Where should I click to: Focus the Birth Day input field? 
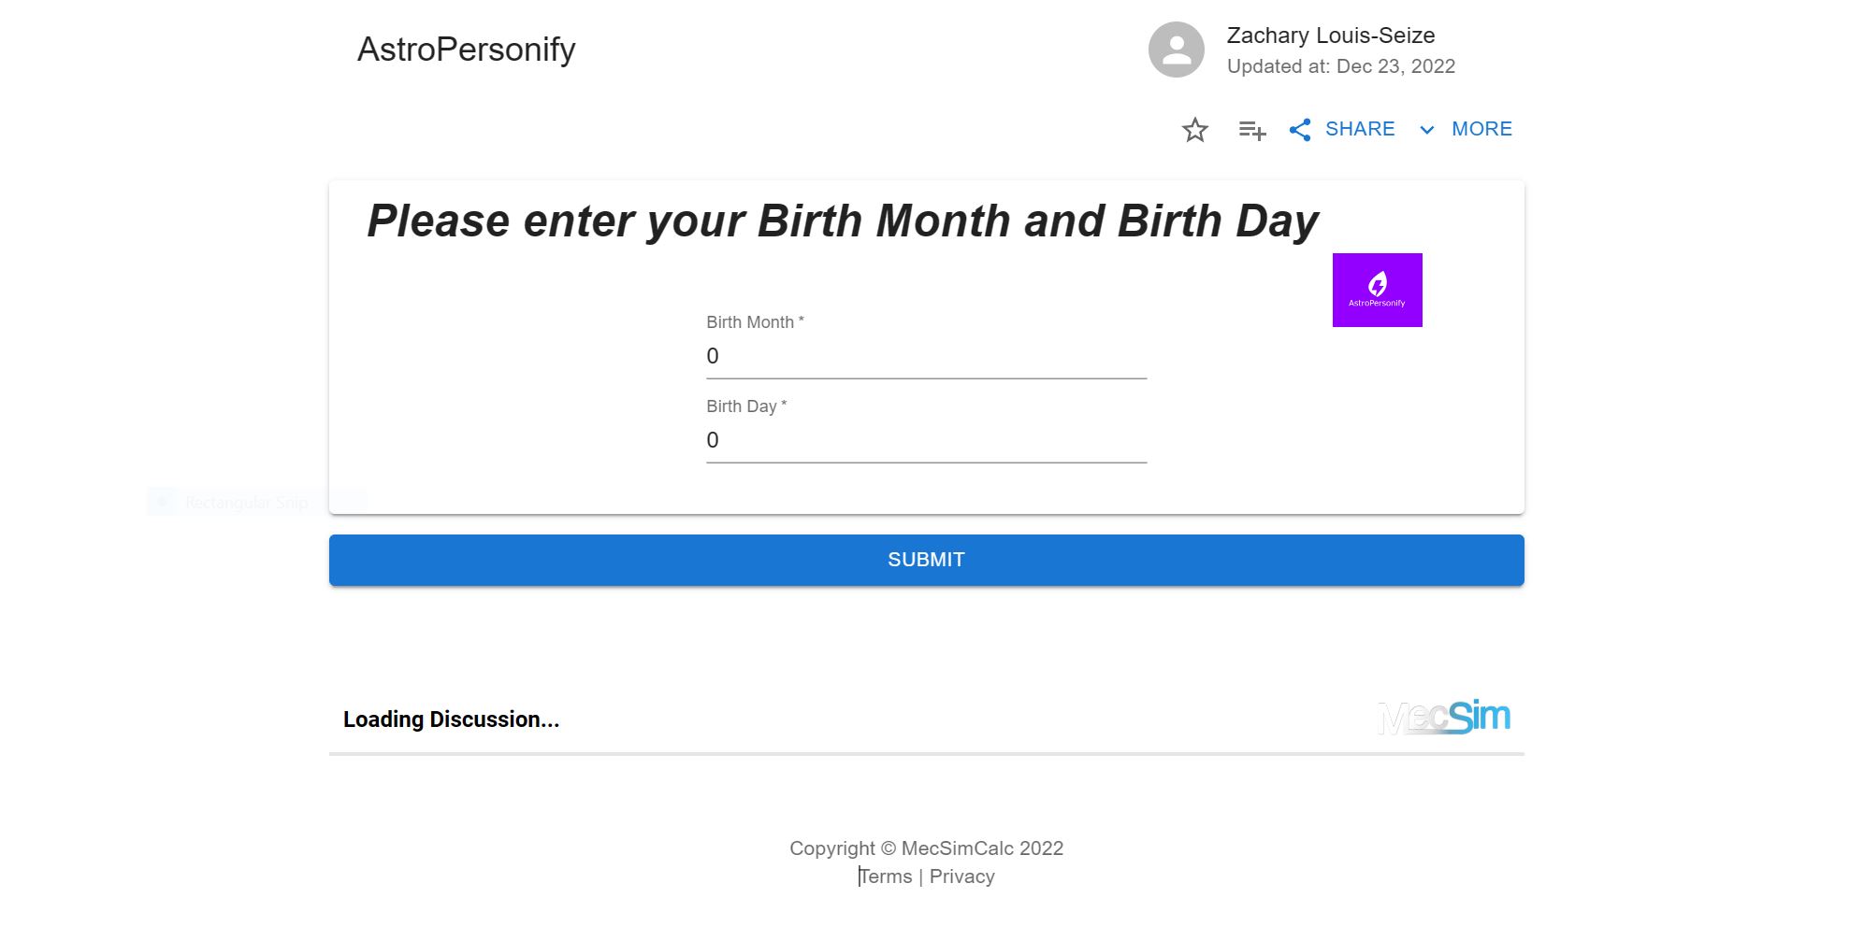[925, 440]
